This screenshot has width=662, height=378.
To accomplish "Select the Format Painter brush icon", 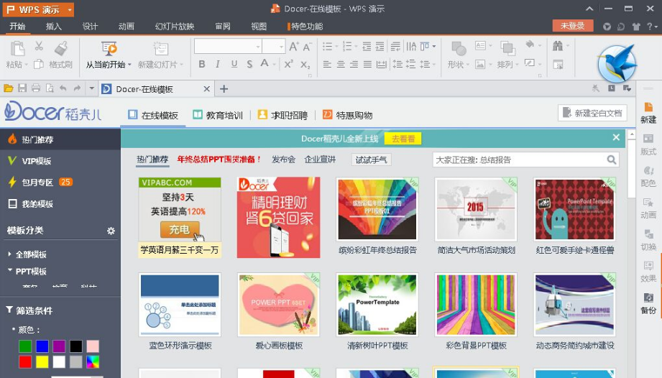I will (x=61, y=49).
